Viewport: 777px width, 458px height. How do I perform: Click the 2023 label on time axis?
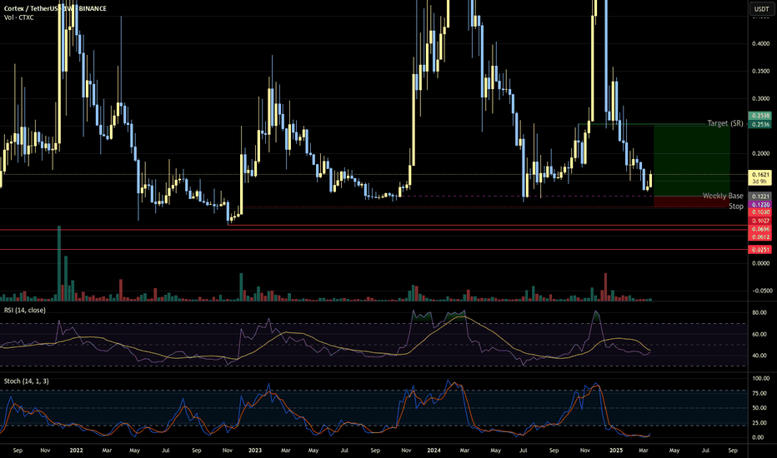click(255, 450)
